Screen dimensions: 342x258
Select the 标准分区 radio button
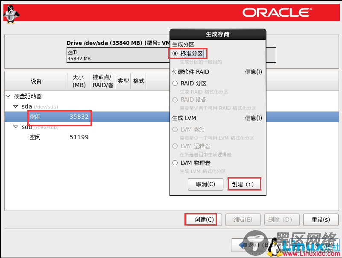tap(175, 53)
